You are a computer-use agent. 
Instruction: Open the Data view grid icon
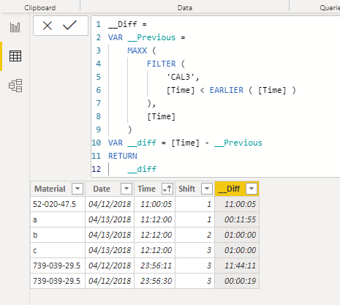(15, 56)
